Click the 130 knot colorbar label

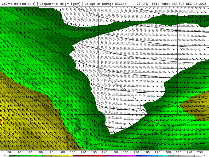[94, 152]
